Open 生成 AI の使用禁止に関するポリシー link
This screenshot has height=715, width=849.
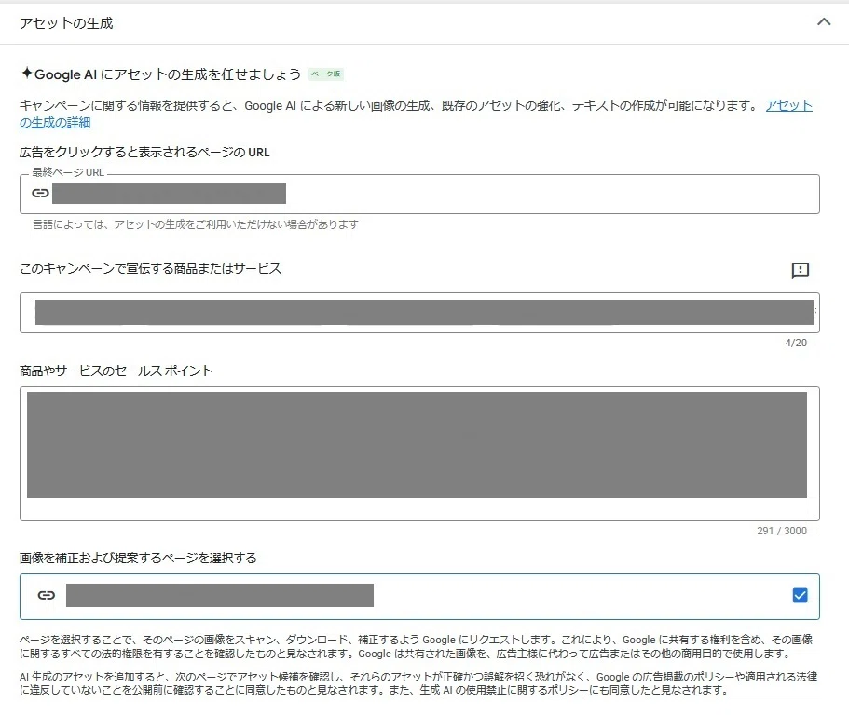pos(503,690)
